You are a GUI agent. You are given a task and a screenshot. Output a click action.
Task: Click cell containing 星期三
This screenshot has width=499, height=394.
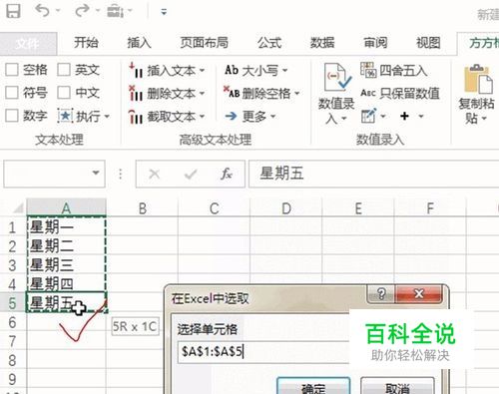click(x=66, y=265)
